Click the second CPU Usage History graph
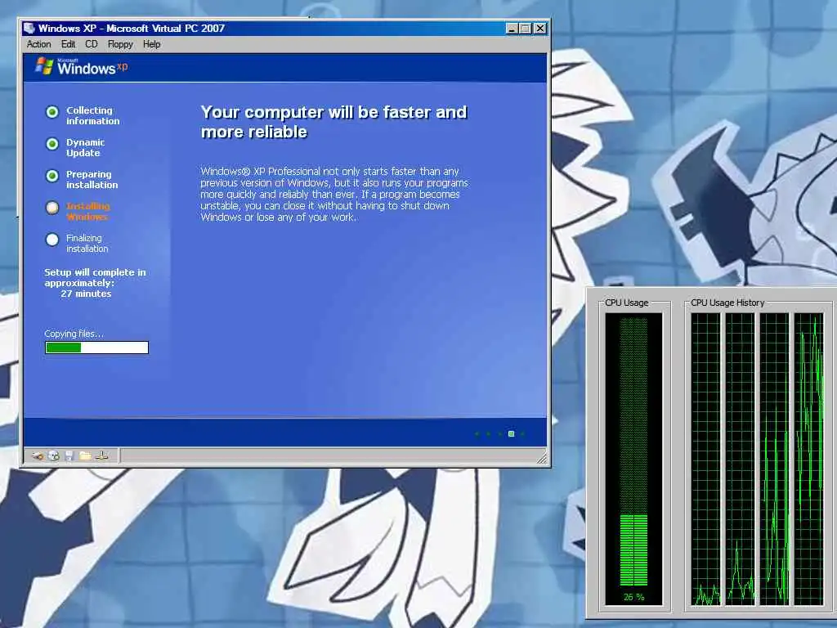Screen dimensions: 837x628 coord(741,460)
